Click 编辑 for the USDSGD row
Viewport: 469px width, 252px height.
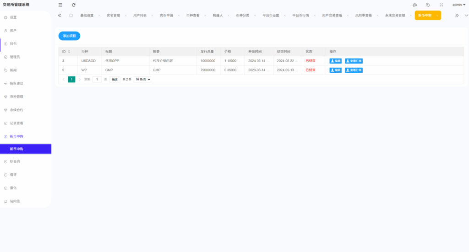click(335, 61)
